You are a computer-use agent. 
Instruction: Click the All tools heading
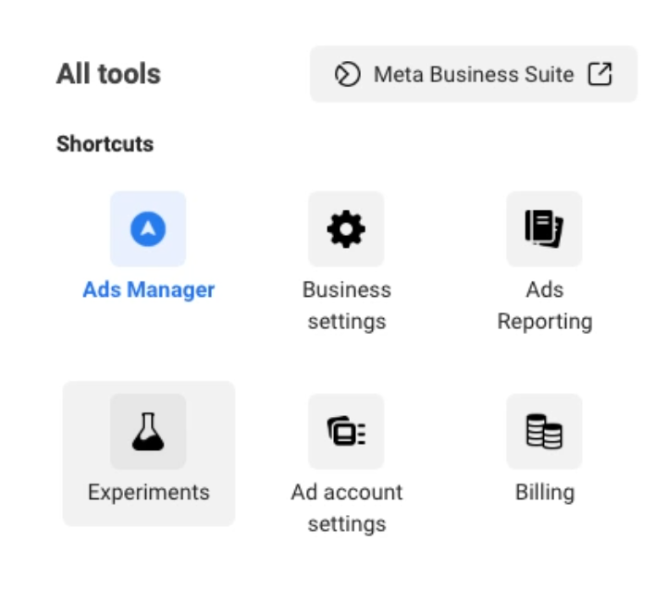pos(108,74)
